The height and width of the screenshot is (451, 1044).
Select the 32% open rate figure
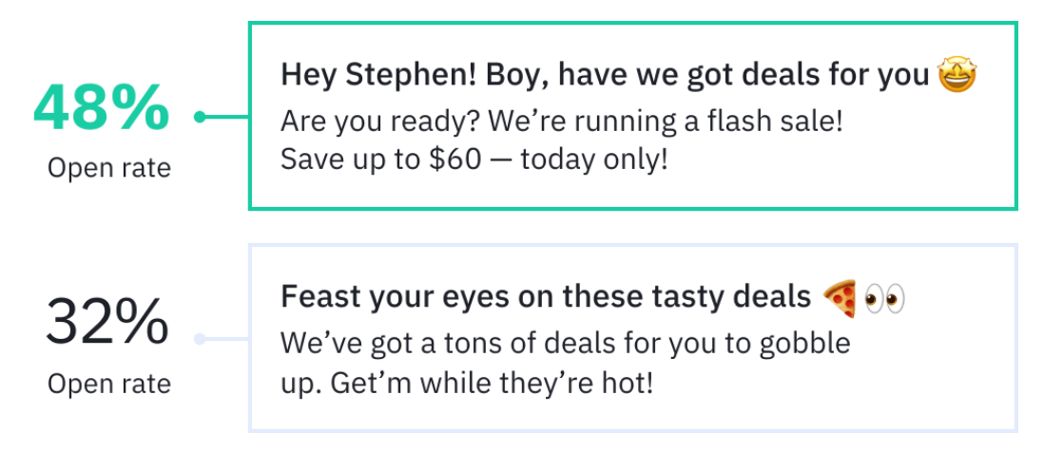click(106, 323)
